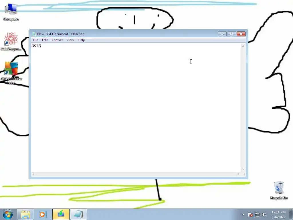Click inside the Notepad text area
Screen dimensions: 293x220
pos(136,108)
